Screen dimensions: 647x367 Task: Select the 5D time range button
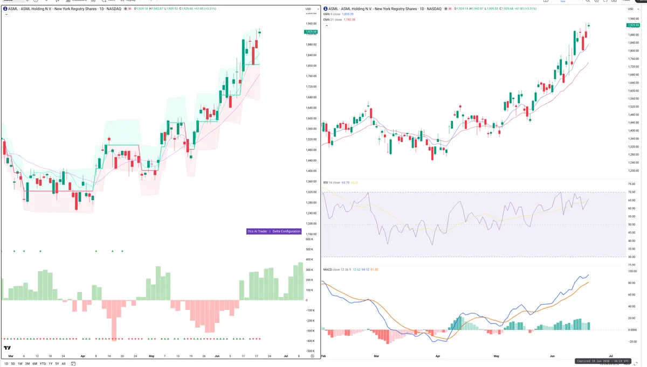point(13,363)
